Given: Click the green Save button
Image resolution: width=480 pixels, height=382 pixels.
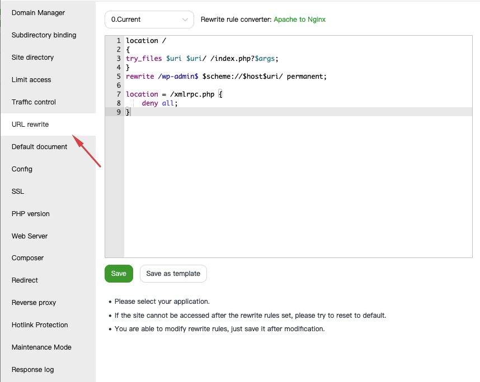Looking at the screenshot, I should tap(119, 274).
